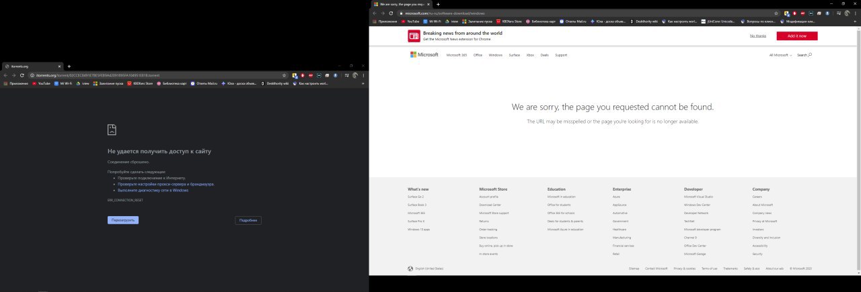Reload the Microsoft page in right window
The height and width of the screenshot is (292, 861).
coord(390,13)
